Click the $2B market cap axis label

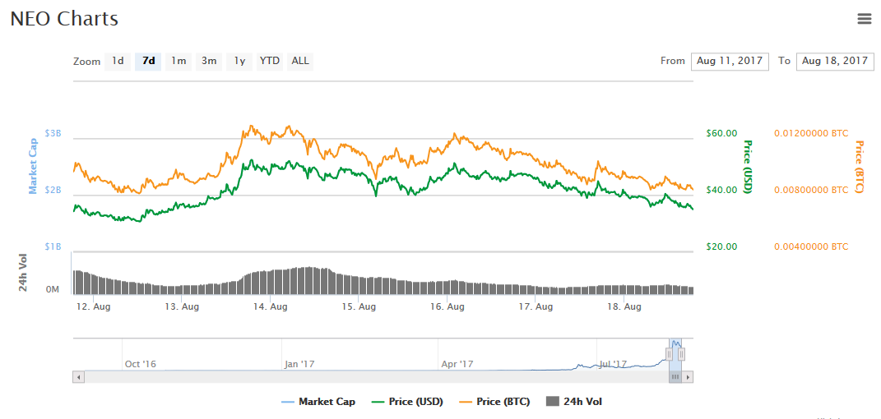(53, 190)
